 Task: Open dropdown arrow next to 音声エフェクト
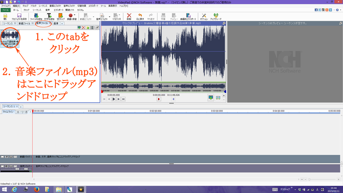coord(110,17)
